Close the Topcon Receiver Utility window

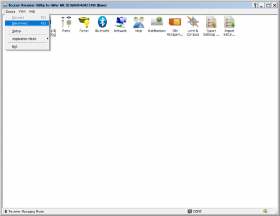pyautogui.click(x=275, y=5)
